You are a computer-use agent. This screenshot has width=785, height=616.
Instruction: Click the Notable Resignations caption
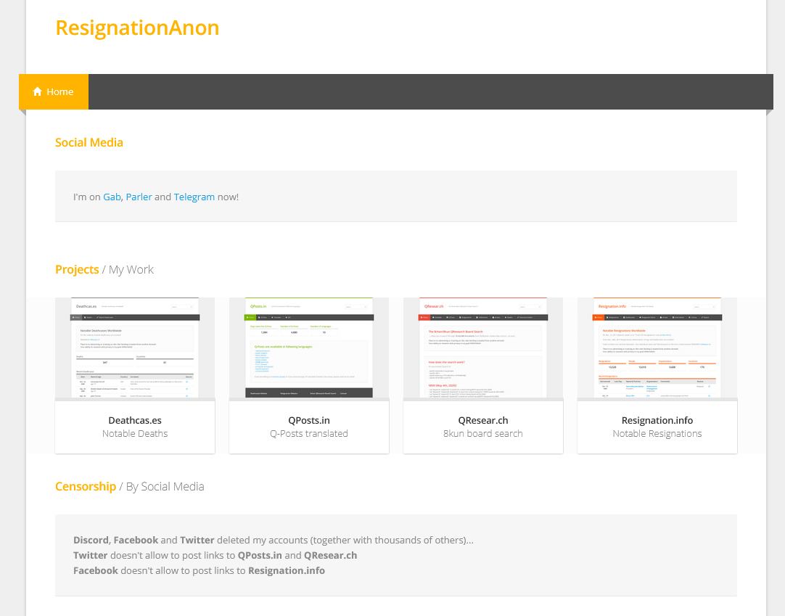coord(657,434)
